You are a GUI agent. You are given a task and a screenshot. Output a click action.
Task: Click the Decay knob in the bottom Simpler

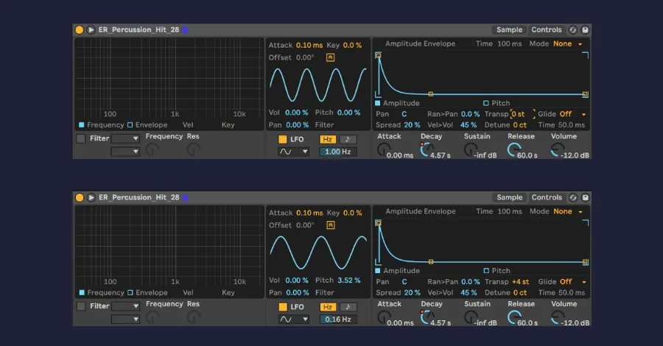click(x=427, y=317)
